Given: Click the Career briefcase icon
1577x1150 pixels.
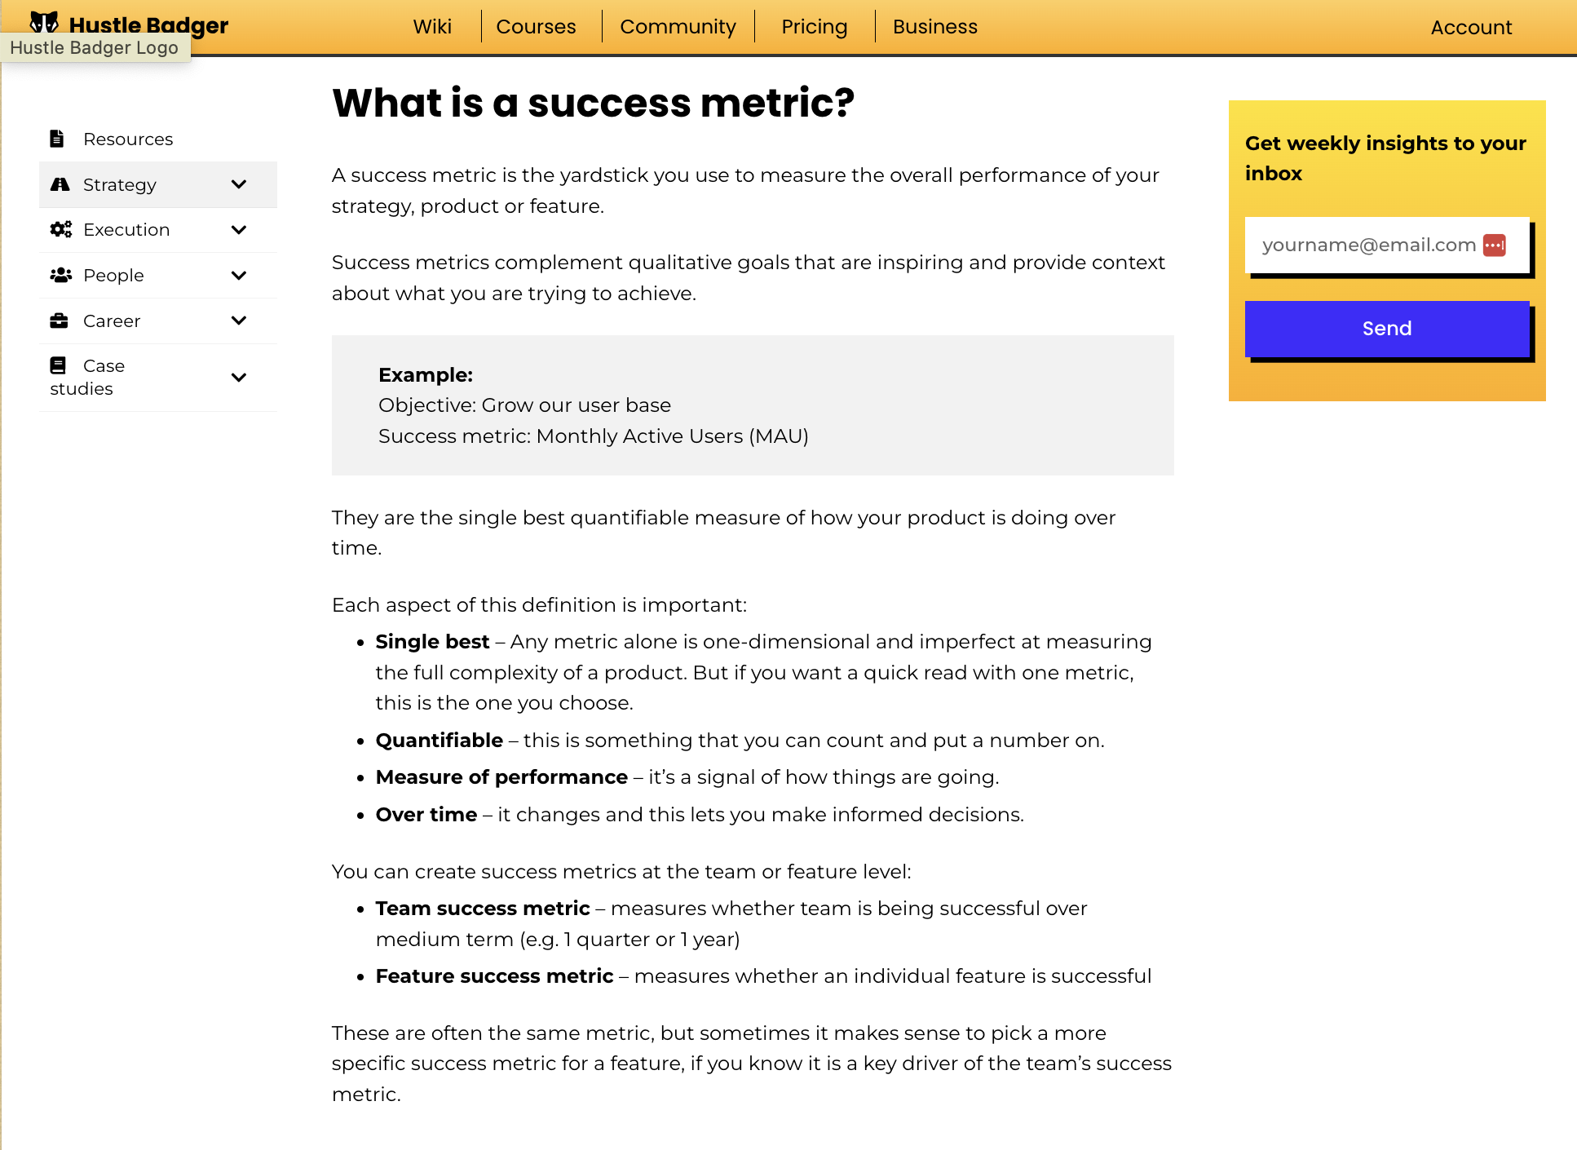Looking at the screenshot, I should (59, 321).
